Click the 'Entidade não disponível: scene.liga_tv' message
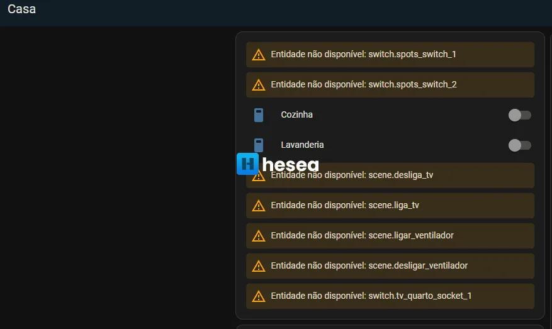 [390, 206]
